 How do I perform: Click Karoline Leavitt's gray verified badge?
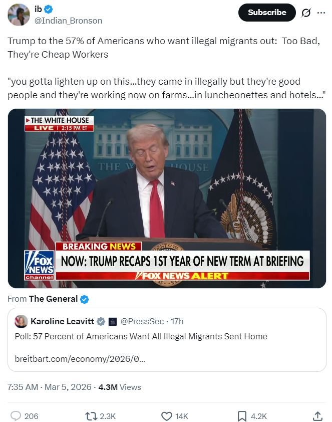101,321
